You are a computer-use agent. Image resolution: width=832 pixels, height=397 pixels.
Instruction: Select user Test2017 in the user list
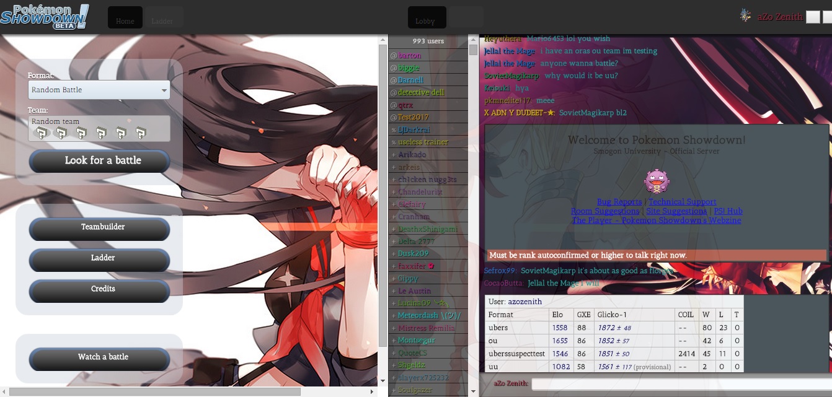point(428,118)
